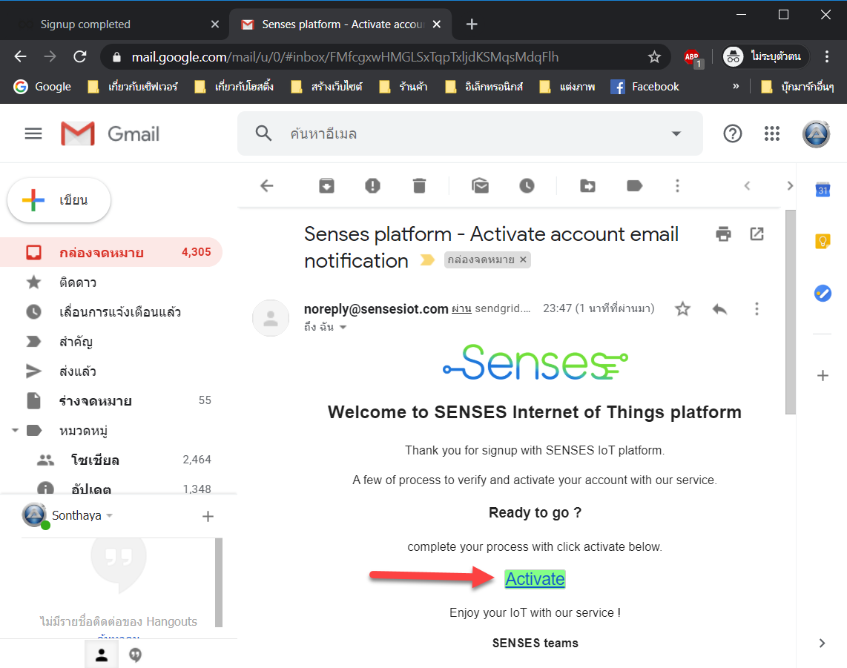Screen dimensions: 847x668
Task: Close the Senses platform browser tab
Action: pyautogui.click(x=436, y=24)
